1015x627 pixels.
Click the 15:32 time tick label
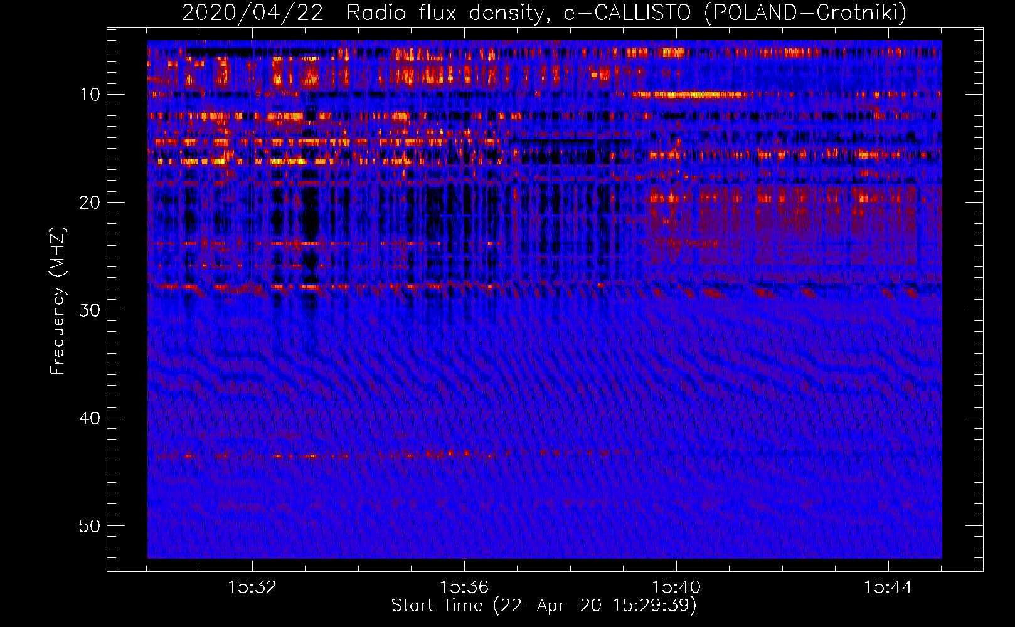(252, 587)
